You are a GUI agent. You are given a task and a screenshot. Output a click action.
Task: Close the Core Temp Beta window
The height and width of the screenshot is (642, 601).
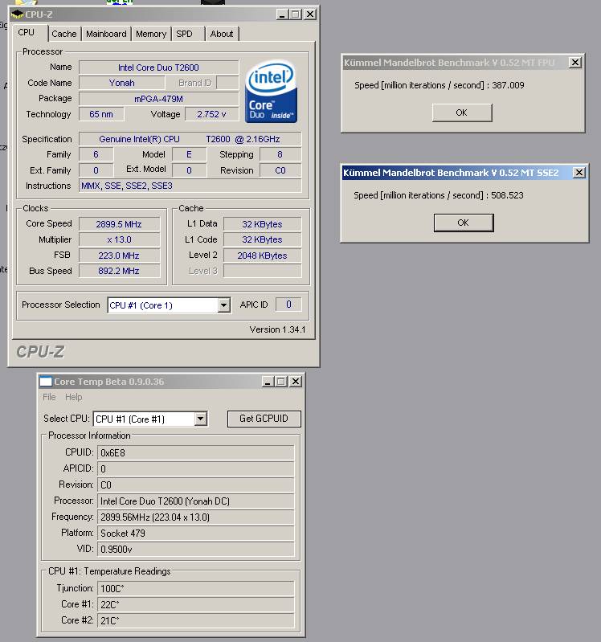point(296,382)
